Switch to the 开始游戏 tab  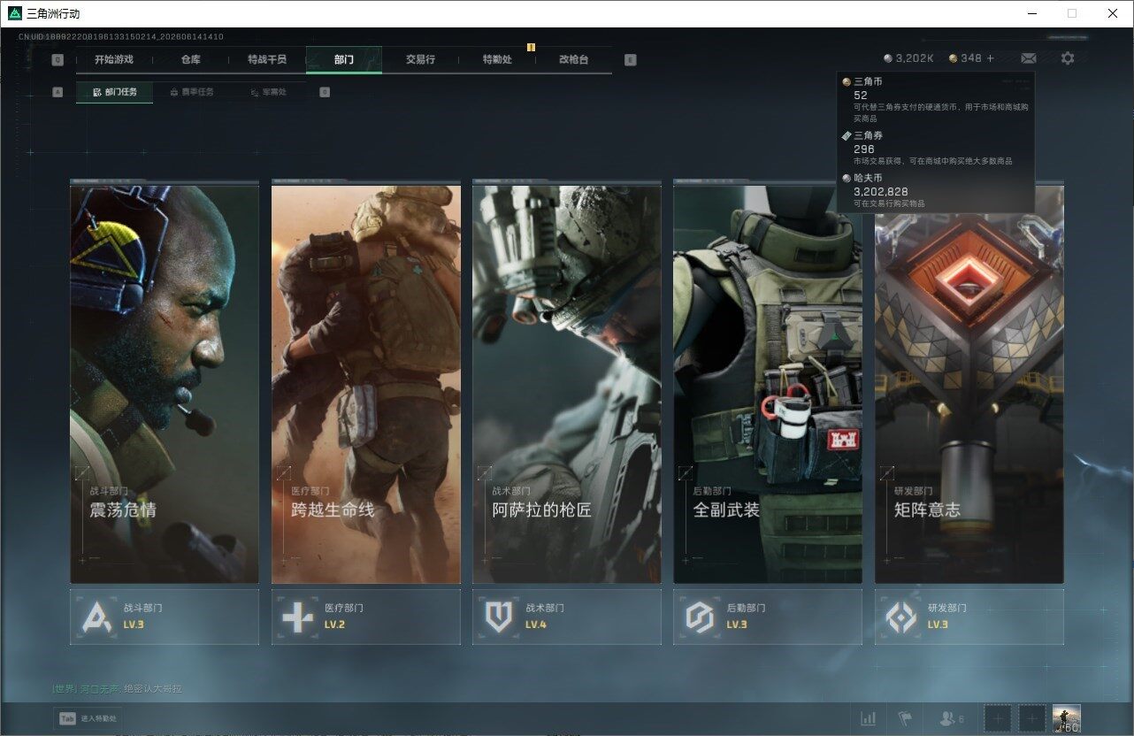tap(114, 59)
